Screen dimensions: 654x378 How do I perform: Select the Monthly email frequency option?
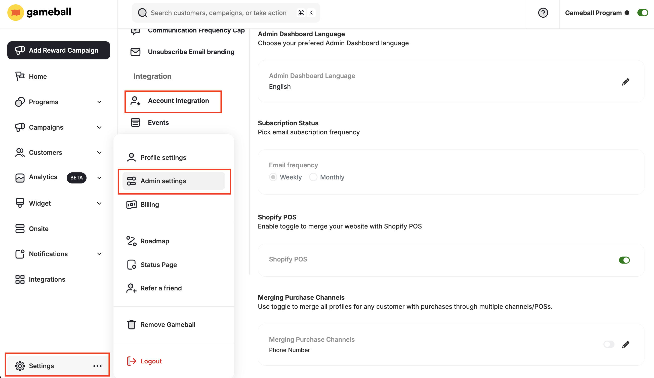click(313, 177)
